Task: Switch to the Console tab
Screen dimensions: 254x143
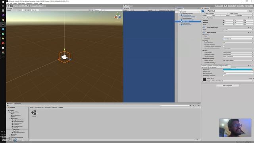Action: click(17, 103)
